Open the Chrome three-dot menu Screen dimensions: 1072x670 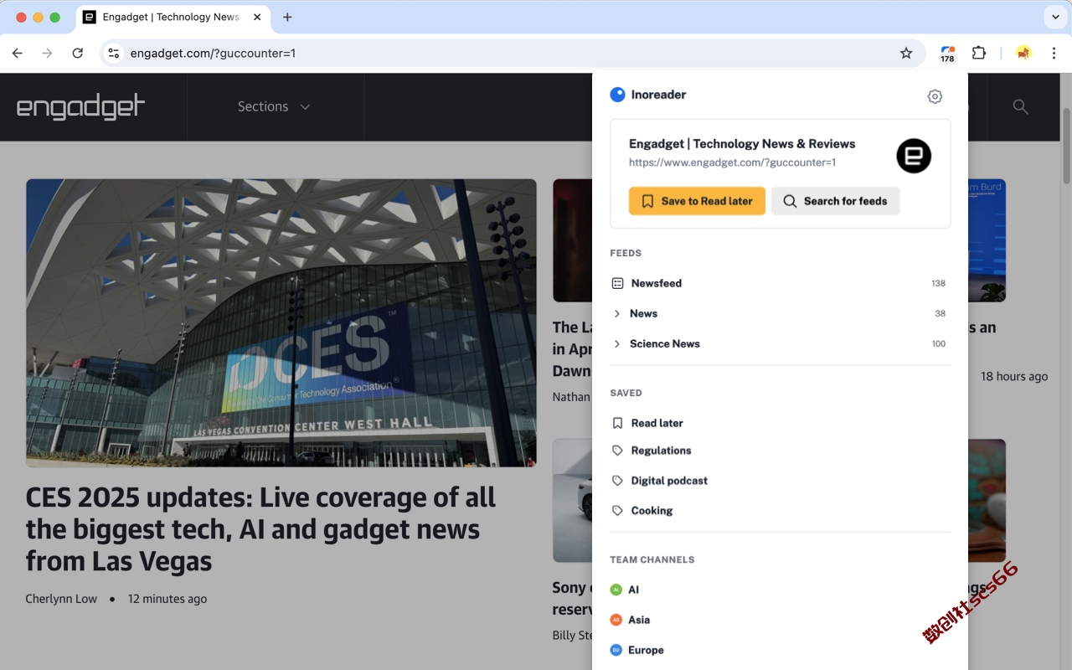[1054, 53]
